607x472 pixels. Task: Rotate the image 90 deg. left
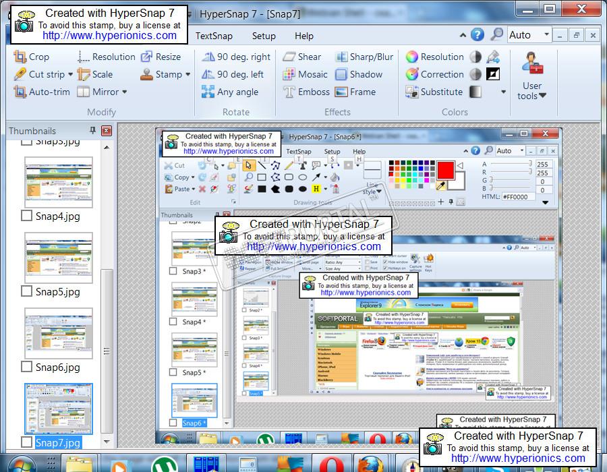coord(233,74)
